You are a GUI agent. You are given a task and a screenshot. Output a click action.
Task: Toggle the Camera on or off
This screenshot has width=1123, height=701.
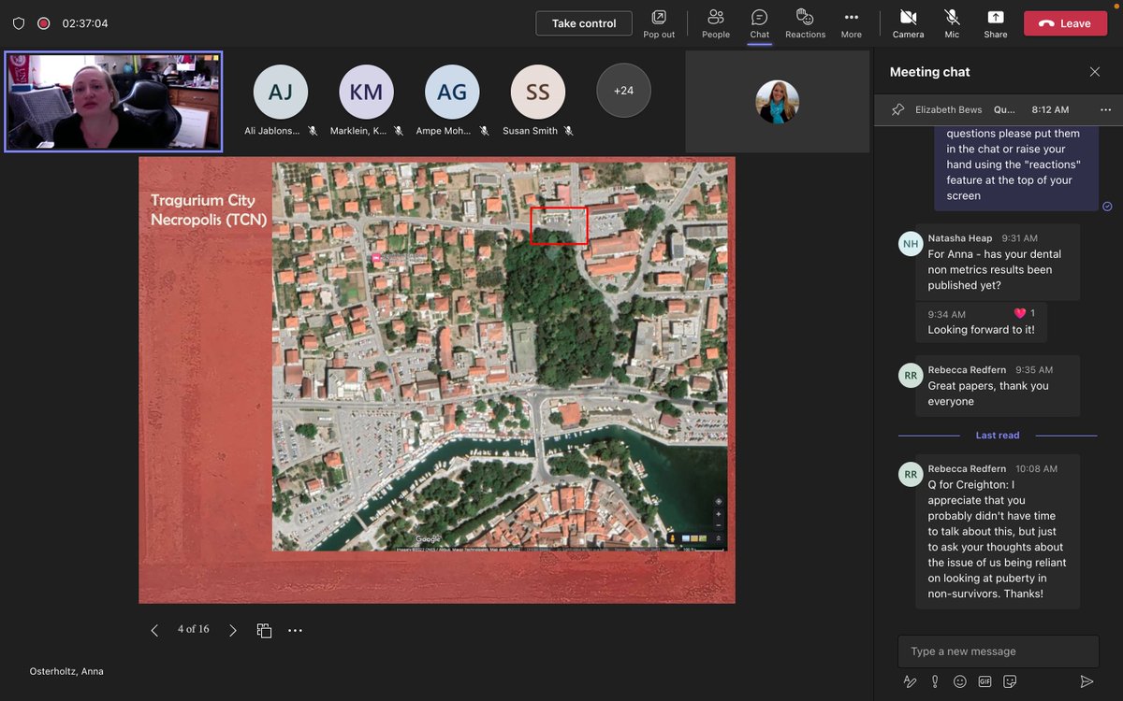click(908, 18)
